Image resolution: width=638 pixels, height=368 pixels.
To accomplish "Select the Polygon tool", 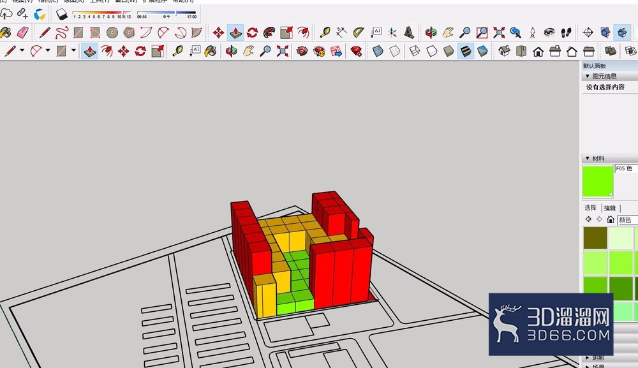I will tap(129, 33).
